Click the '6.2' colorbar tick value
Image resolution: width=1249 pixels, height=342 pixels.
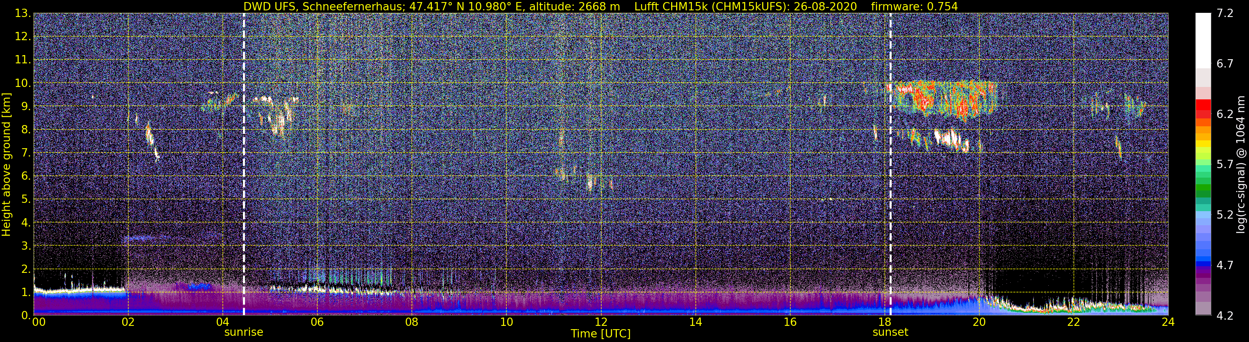tap(1225, 114)
